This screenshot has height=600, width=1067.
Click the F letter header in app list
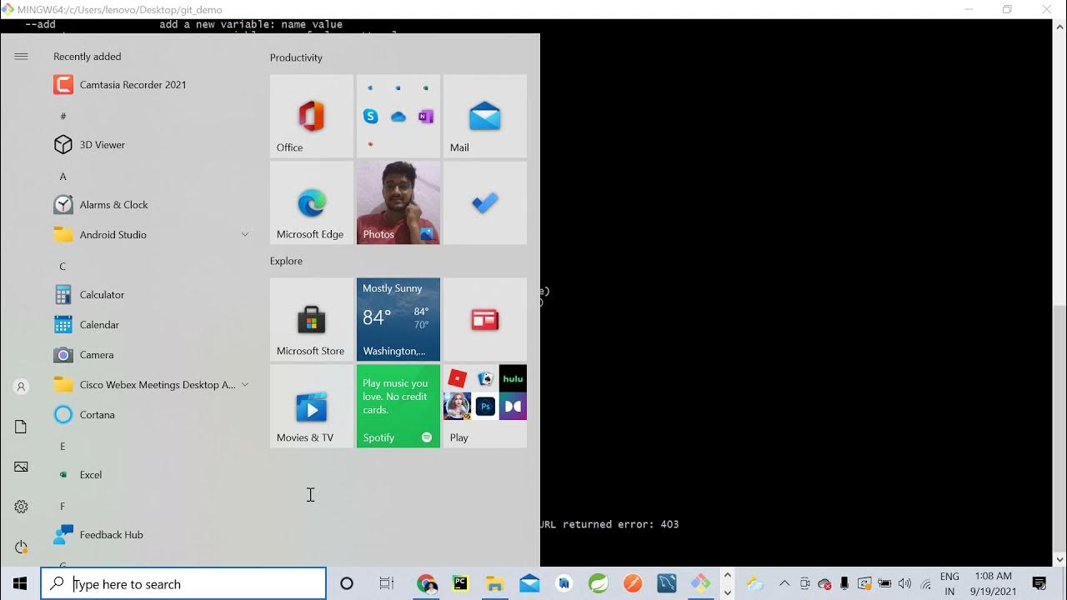[63, 507]
